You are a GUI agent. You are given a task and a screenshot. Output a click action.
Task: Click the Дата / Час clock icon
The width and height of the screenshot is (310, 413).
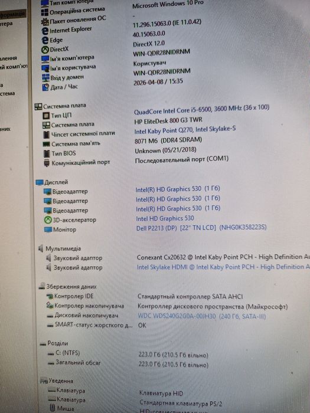point(46,87)
